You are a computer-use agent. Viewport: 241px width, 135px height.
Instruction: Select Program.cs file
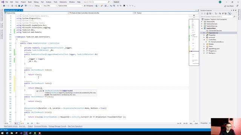pos(212,51)
